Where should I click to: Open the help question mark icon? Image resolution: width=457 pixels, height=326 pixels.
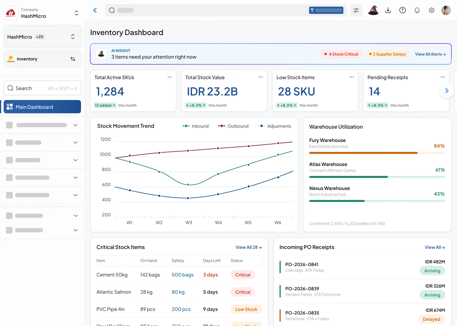click(x=402, y=10)
